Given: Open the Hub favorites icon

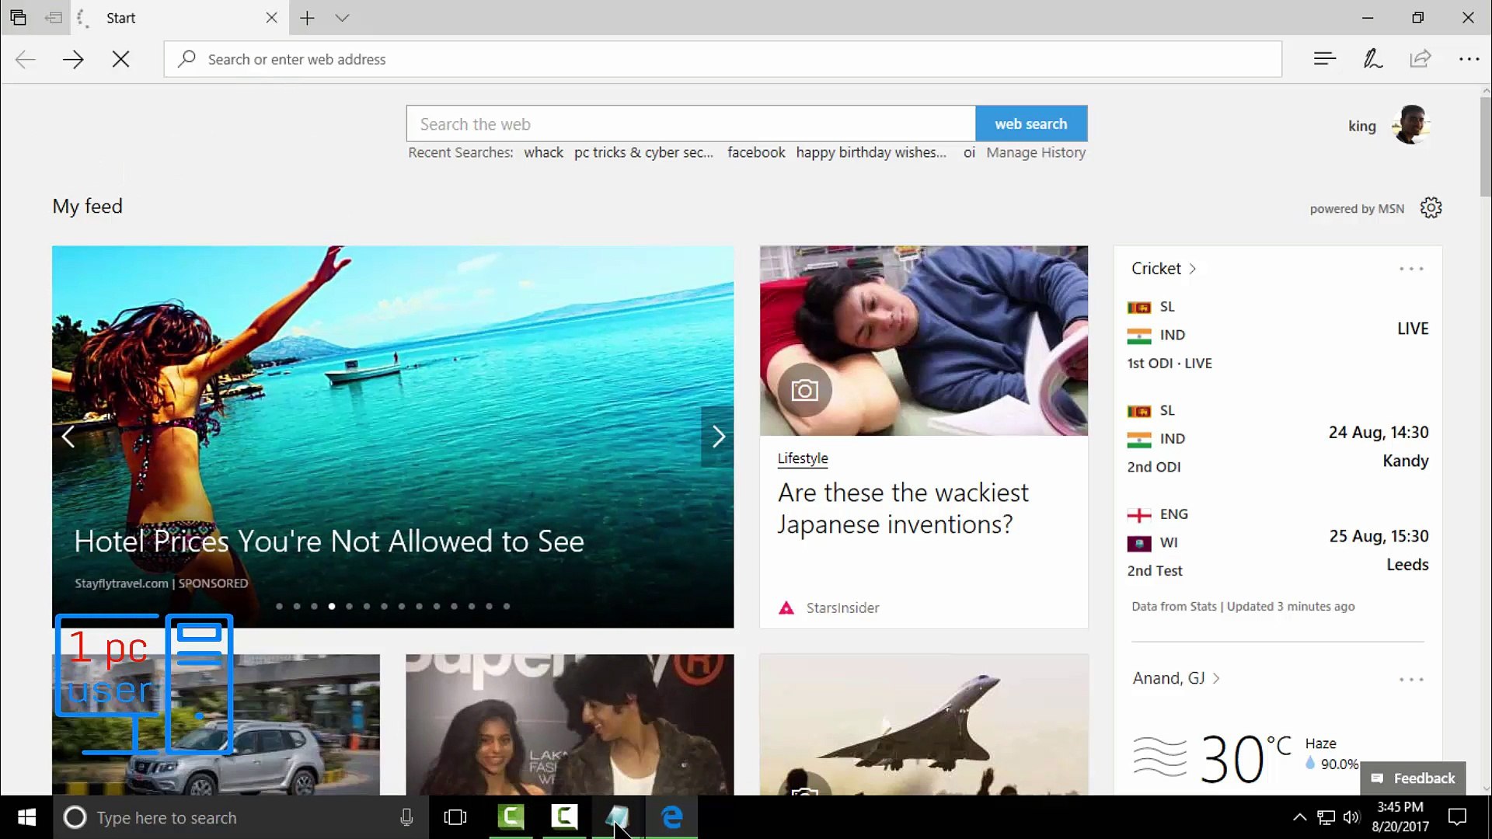Looking at the screenshot, I should (1324, 59).
